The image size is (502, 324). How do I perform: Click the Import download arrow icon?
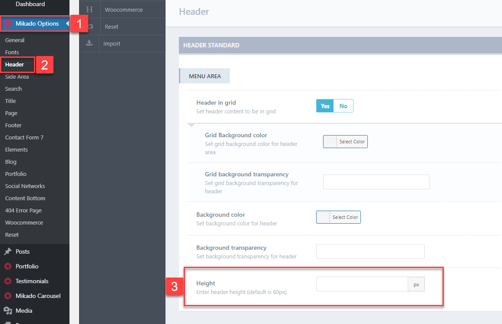(x=89, y=43)
